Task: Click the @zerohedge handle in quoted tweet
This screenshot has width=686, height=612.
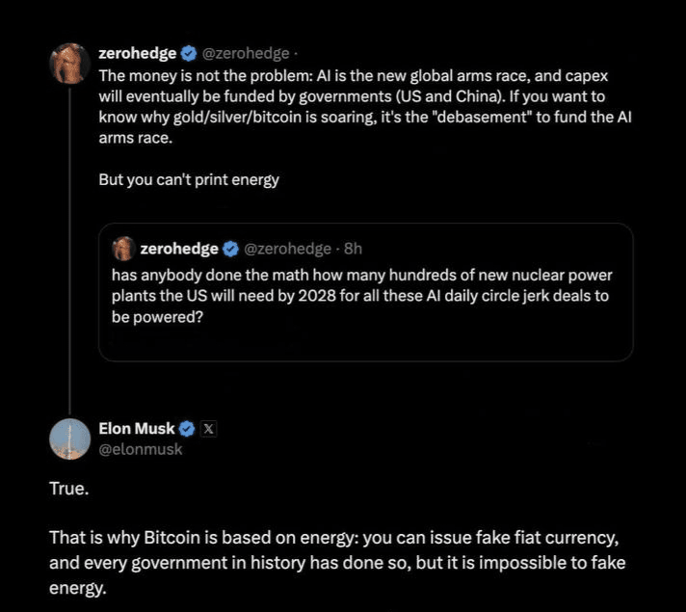Action: [x=287, y=249]
